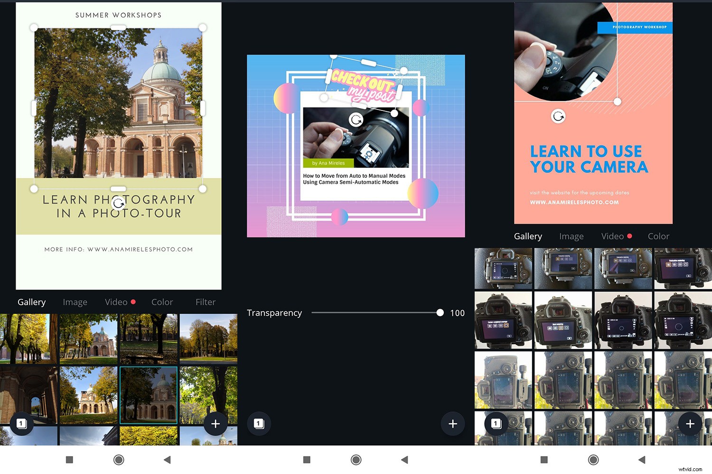The height and width of the screenshot is (474, 712).
Task: Select the Gallery tab on the left screen
Action: tap(31, 302)
